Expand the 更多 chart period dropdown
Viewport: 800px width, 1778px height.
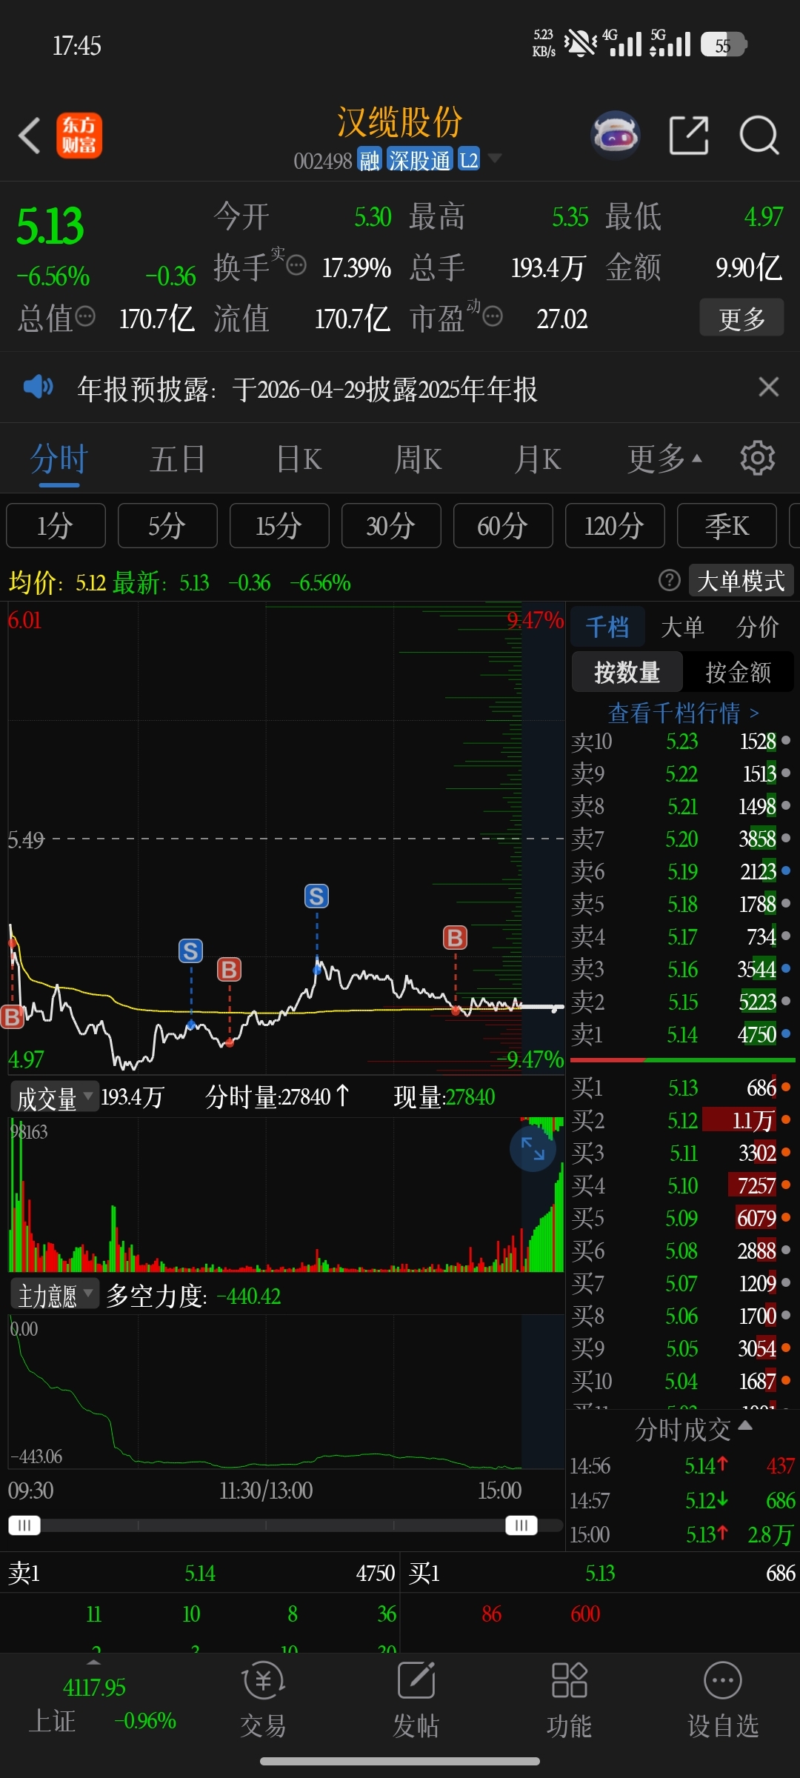(x=664, y=459)
